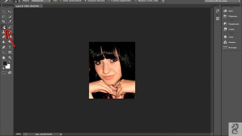This screenshot has height=136, width=242.
Task: Open the Properties panel icon
Action: point(218,18)
